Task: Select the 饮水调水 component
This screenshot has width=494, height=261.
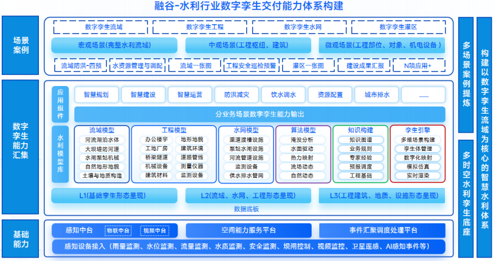Action: click(x=283, y=95)
